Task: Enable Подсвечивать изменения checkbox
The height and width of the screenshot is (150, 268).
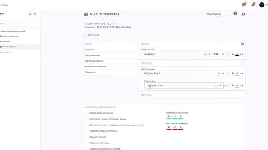Action: pos(88,113)
